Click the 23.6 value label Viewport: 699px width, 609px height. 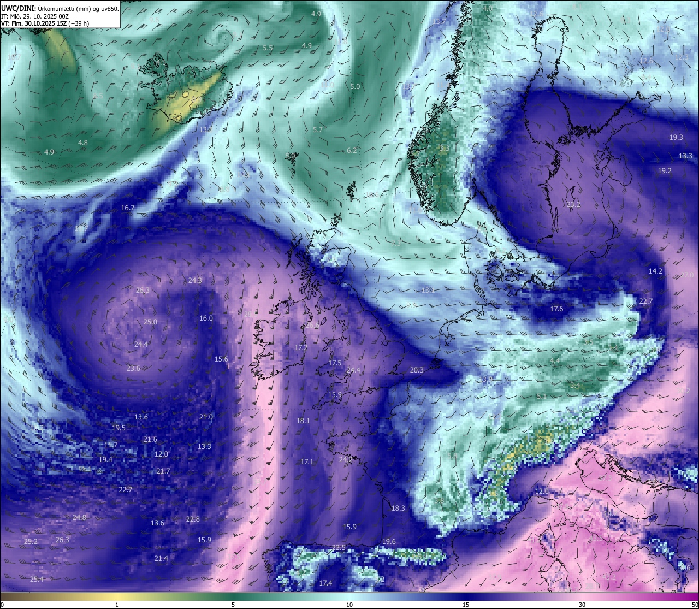tap(133, 368)
